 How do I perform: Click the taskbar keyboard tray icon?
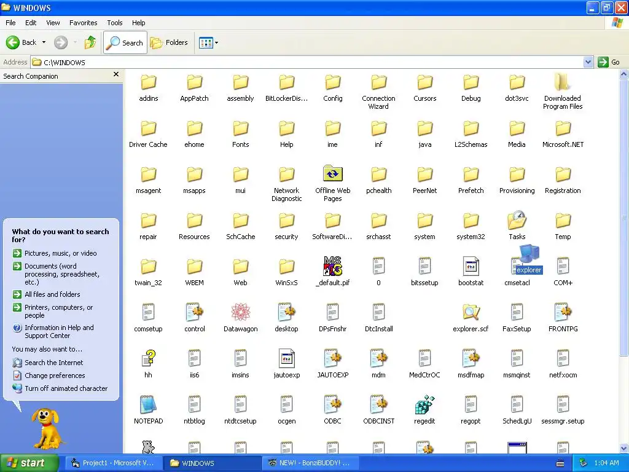pyautogui.click(x=560, y=463)
